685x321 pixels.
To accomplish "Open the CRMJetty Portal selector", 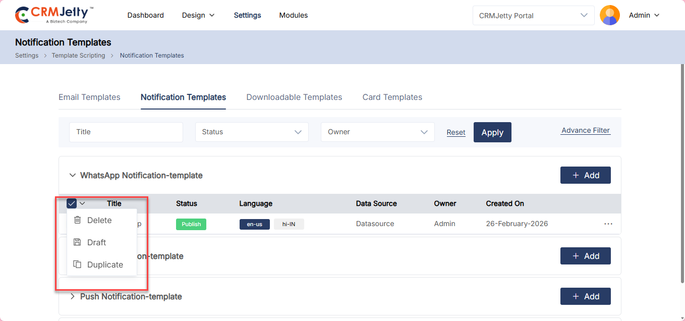I will pyautogui.click(x=533, y=16).
